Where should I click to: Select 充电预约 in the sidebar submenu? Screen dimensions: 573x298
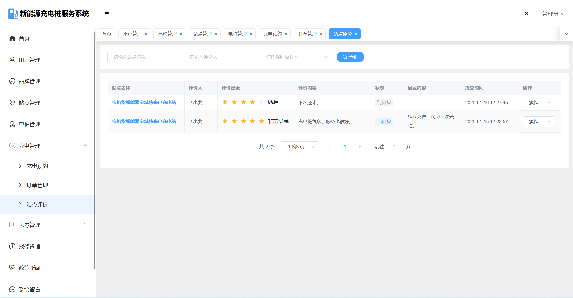(37, 166)
